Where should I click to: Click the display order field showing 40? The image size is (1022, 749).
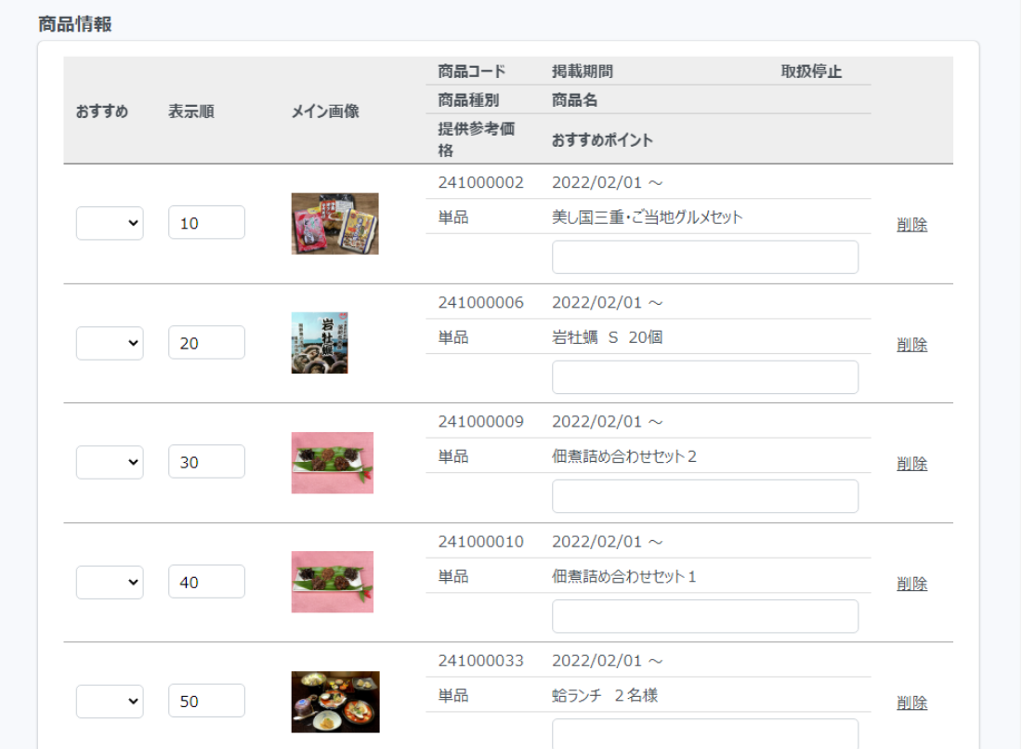pyautogui.click(x=206, y=582)
